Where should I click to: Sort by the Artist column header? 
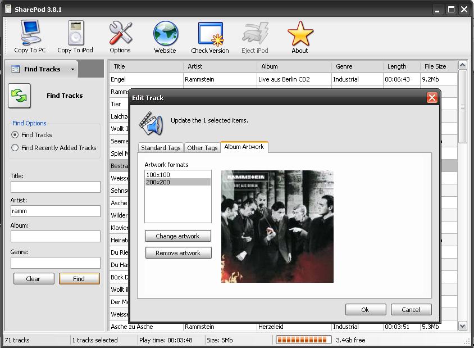tap(220, 66)
